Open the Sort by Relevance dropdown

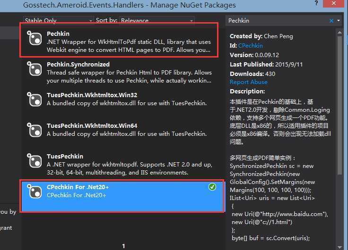tap(157, 20)
